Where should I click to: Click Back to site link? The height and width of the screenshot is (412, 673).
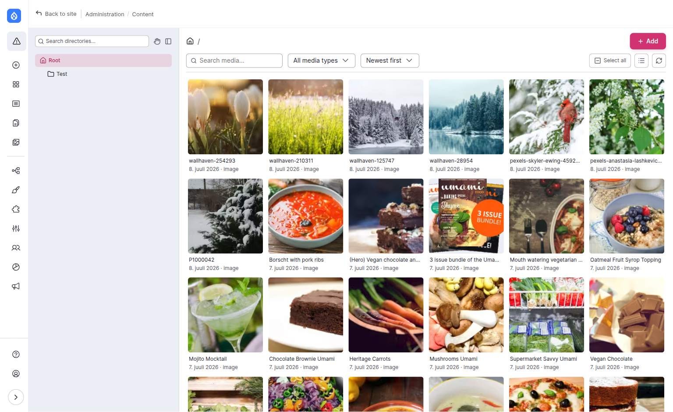pyautogui.click(x=56, y=14)
